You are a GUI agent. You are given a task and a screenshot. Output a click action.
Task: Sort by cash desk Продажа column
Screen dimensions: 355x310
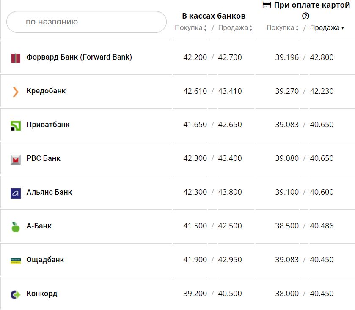point(235,28)
